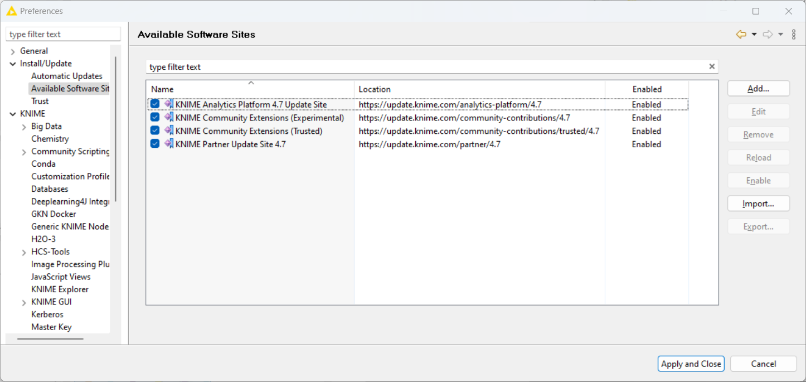Click the preference tree vertical scrollbar

click(116, 128)
